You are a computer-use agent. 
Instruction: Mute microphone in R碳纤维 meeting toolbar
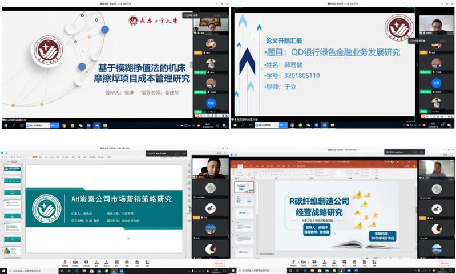pos(292,263)
